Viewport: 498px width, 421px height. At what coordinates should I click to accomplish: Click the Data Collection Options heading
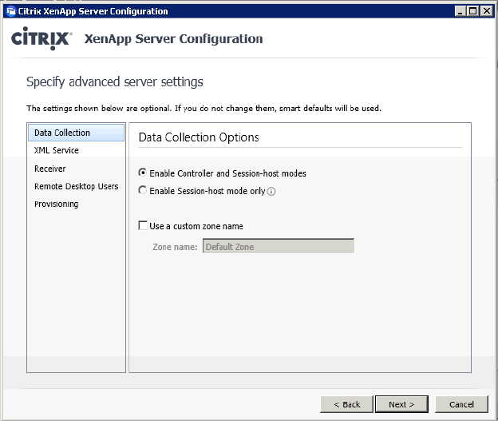(x=199, y=137)
